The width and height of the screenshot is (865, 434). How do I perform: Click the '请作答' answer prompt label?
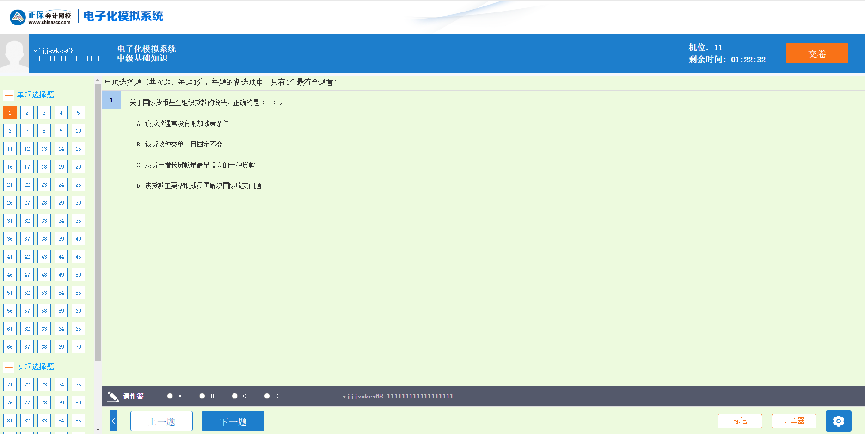tap(133, 396)
